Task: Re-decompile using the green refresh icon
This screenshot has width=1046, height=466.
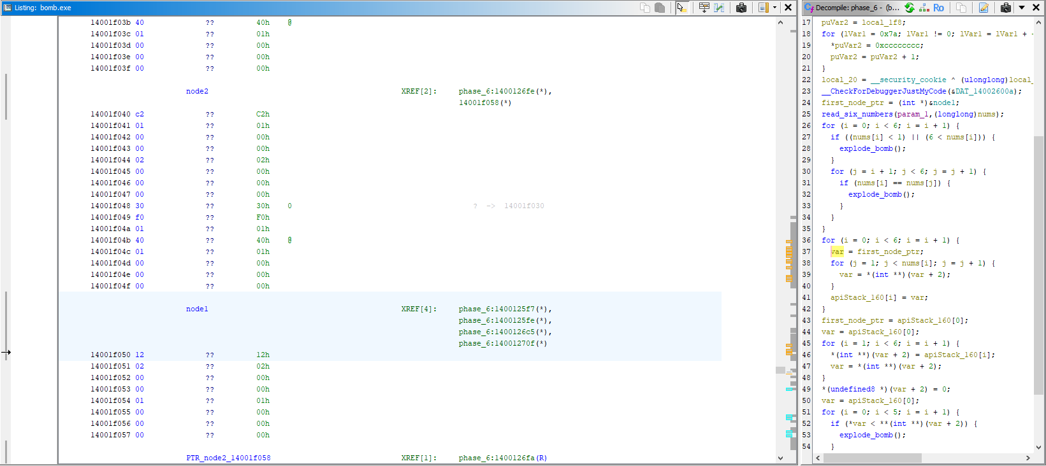Action: click(x=910, y=8)
